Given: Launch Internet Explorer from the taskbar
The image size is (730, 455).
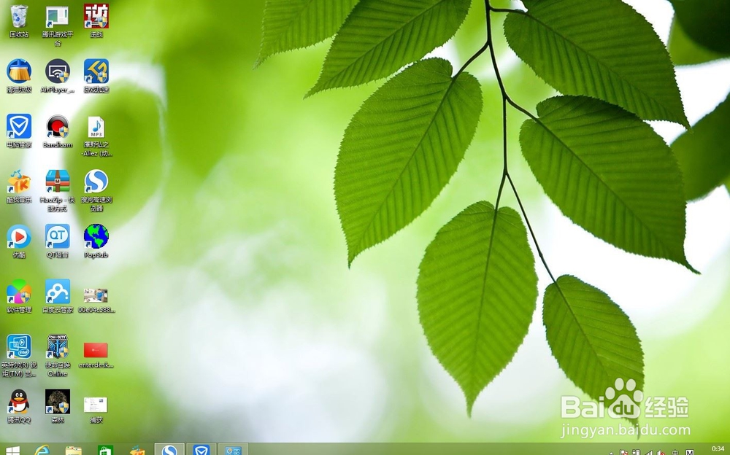Looking at the screenshot, I should point(42,449).
